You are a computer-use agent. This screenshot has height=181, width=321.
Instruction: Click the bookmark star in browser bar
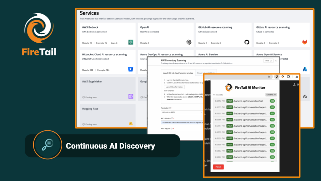click(x=269, y=76)
